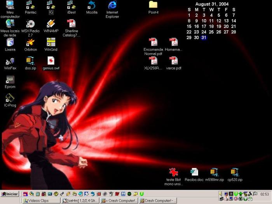Open the Meu computador desktop icon

pyautogui.click(x=10, y=9)
